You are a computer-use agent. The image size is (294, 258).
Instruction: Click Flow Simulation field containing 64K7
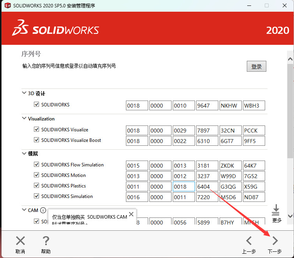coord(254,166)
